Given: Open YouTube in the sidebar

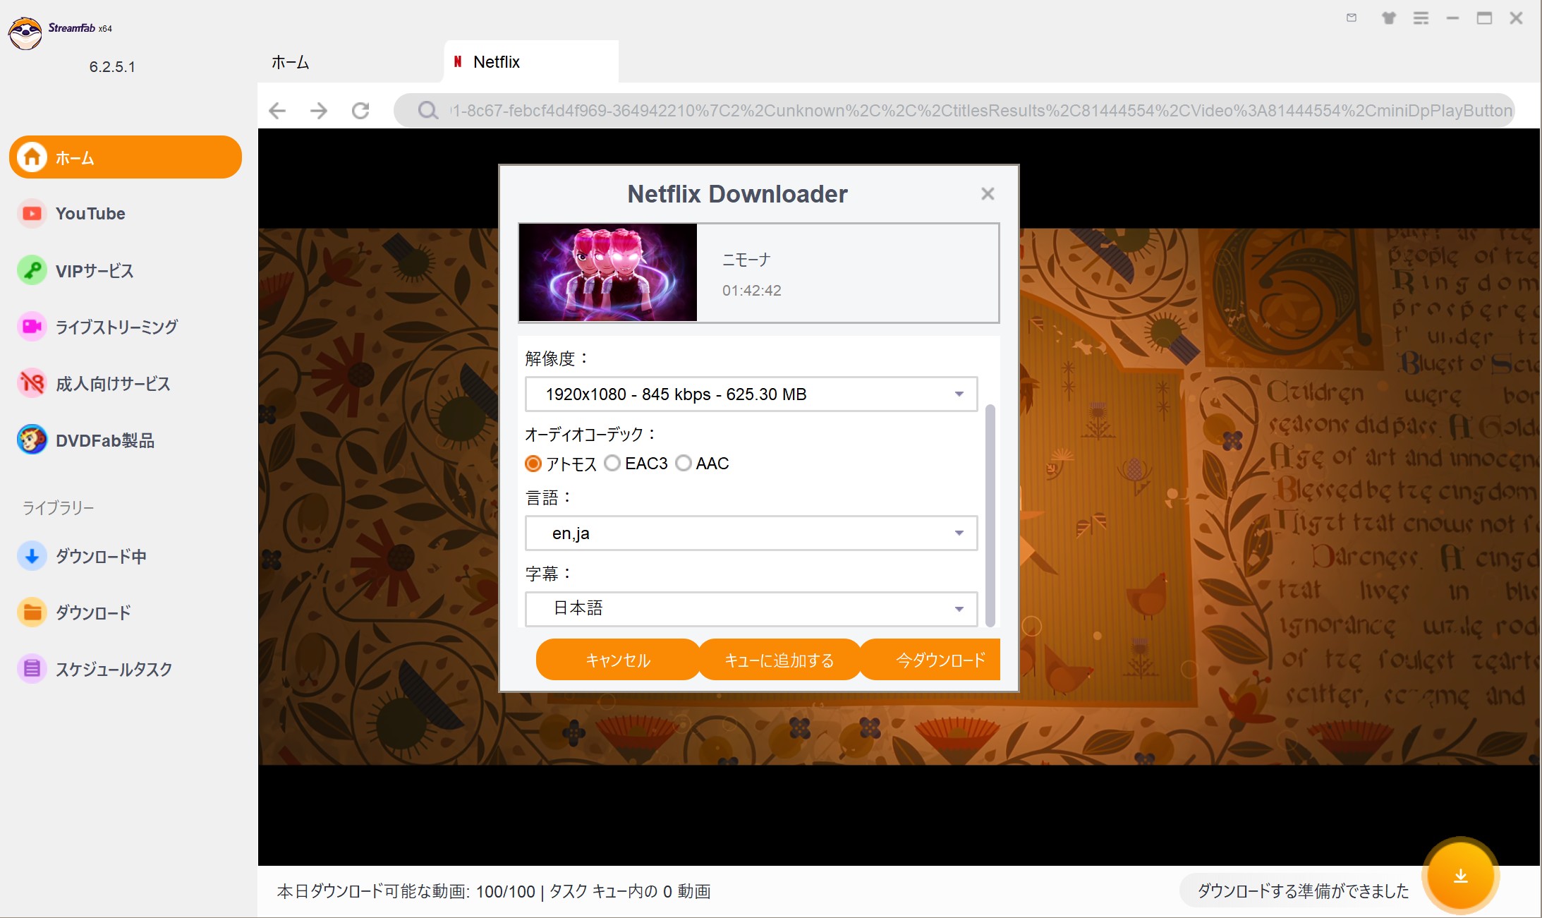Looking at the screenshot, I should (126, 213).
